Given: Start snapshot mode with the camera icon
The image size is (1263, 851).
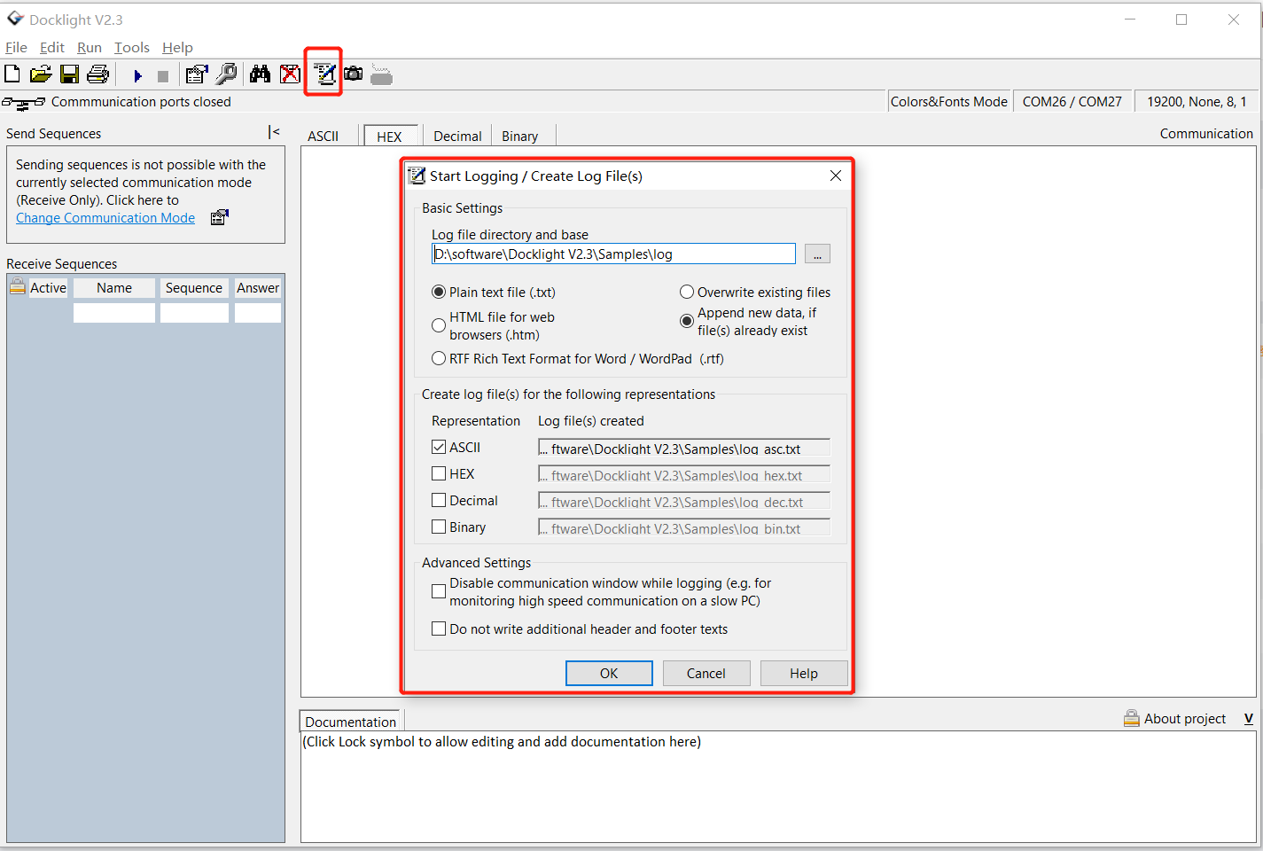Looking at the screenshot, I should [353, 74].
